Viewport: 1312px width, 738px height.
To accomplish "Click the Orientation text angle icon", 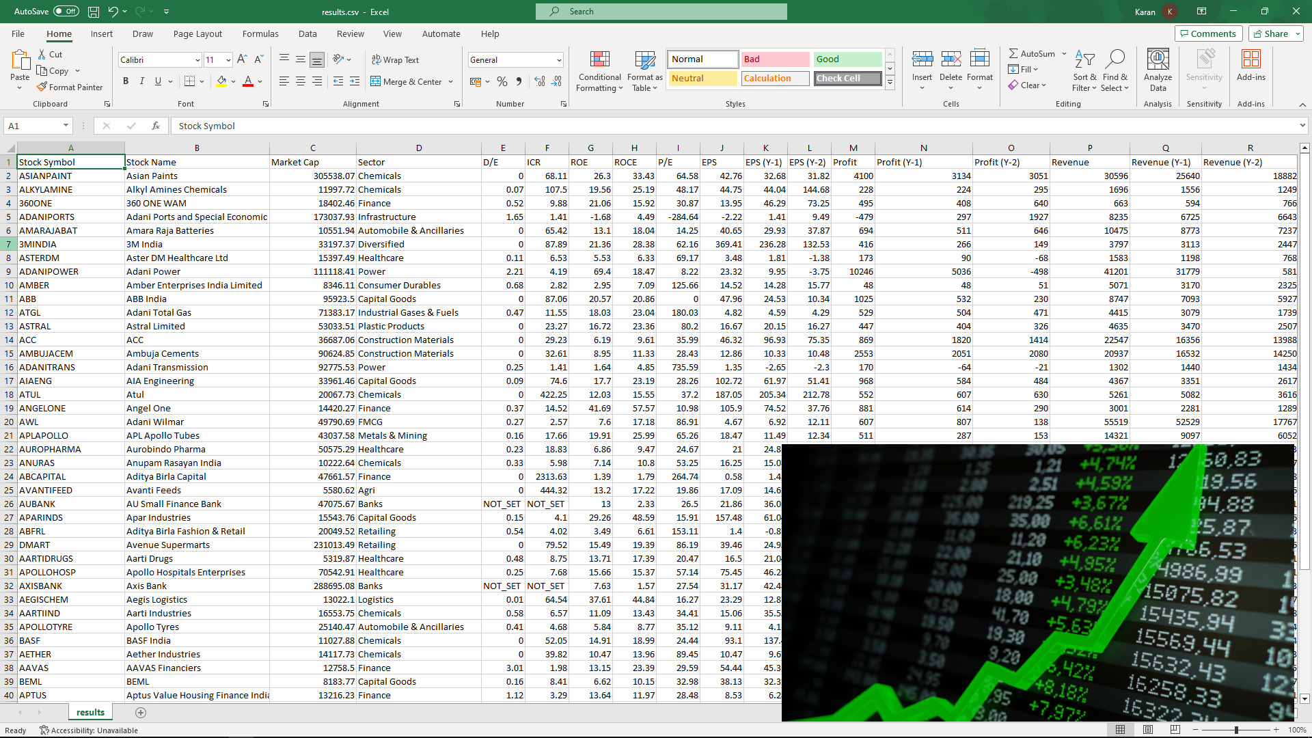I will (x=338, y=59).
